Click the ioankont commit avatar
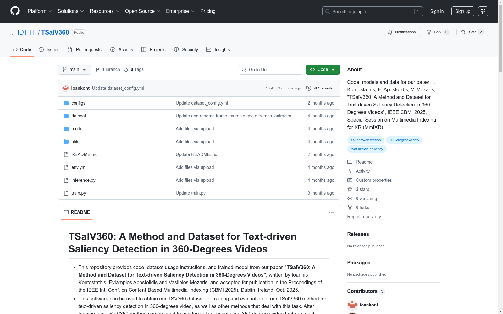 (x=66, y=88)
